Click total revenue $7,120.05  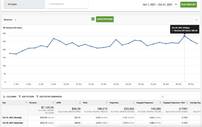point(47,107)
